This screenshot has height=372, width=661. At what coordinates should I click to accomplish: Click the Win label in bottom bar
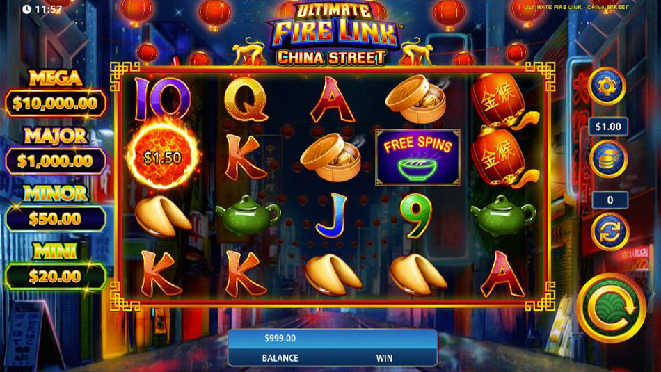point(384,358)
